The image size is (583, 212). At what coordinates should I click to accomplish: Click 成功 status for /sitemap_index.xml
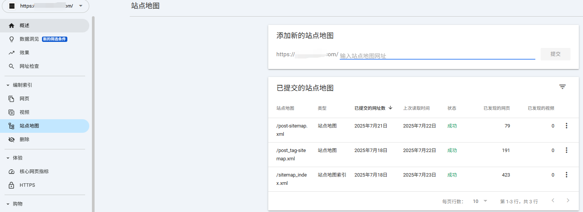pyautogui.click(x=452, y=175)
